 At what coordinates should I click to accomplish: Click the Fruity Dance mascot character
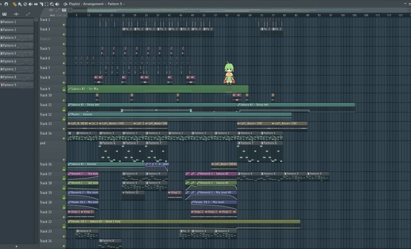tap(229, 74)
